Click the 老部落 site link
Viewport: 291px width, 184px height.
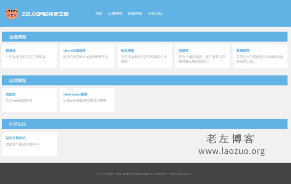pos(184,51)
